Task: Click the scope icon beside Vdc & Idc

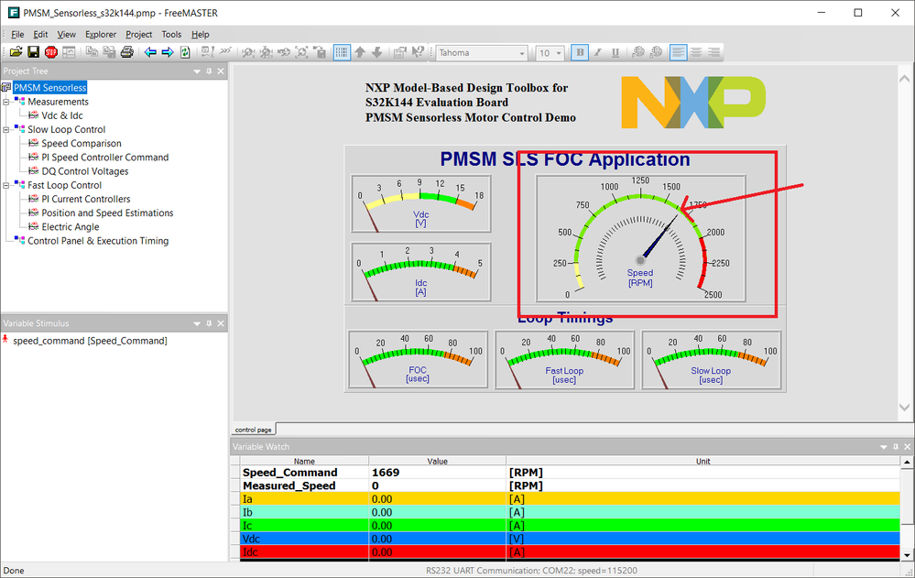Action: [33, 115]
